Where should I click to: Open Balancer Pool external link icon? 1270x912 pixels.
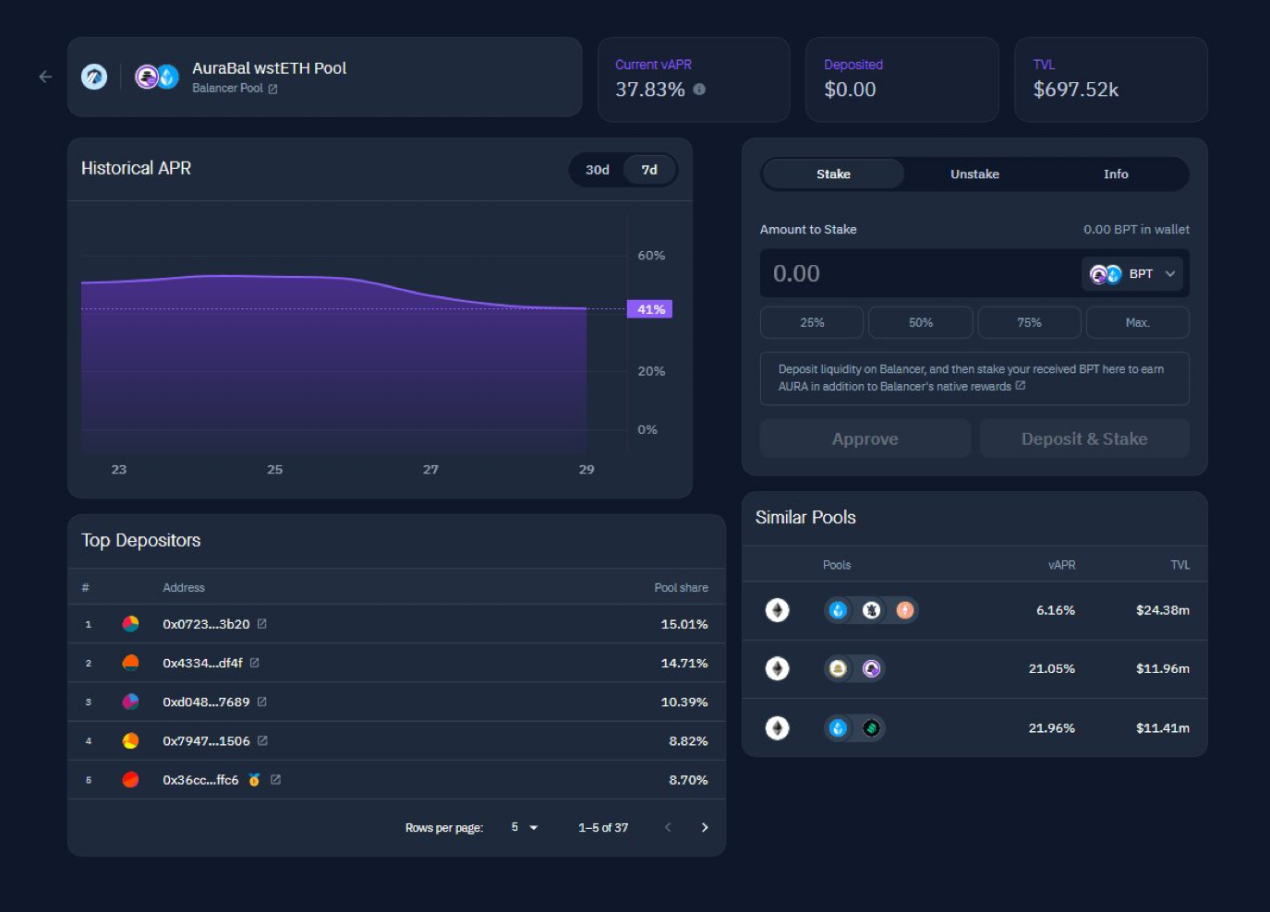(272, 89)
